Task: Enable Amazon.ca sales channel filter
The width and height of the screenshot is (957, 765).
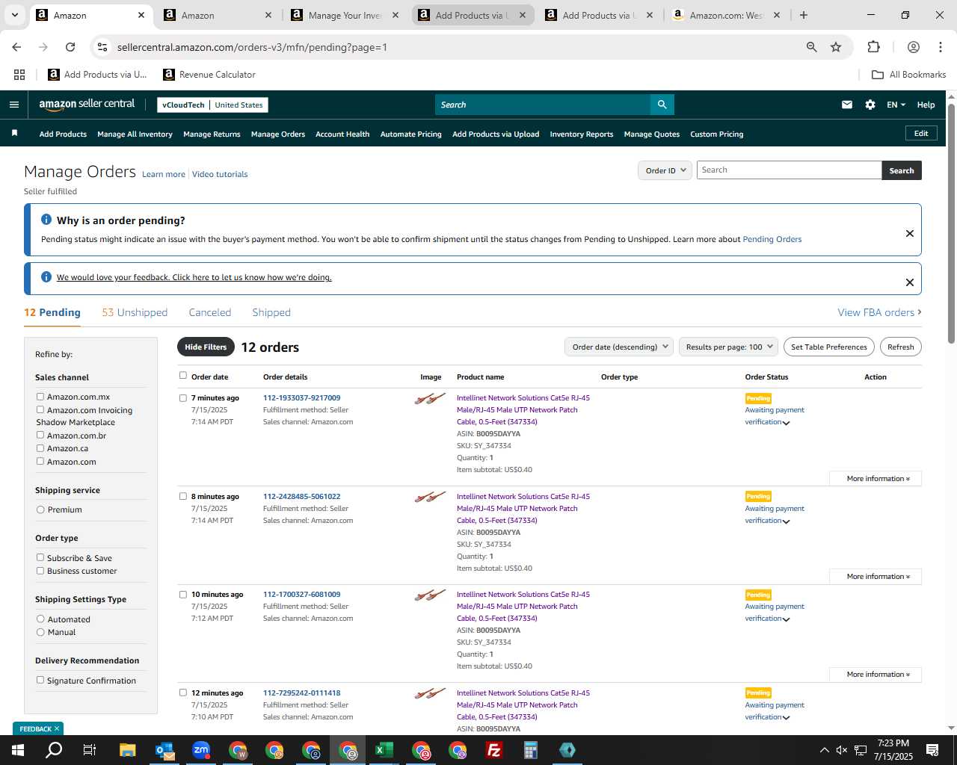Action: coord(40,448)
